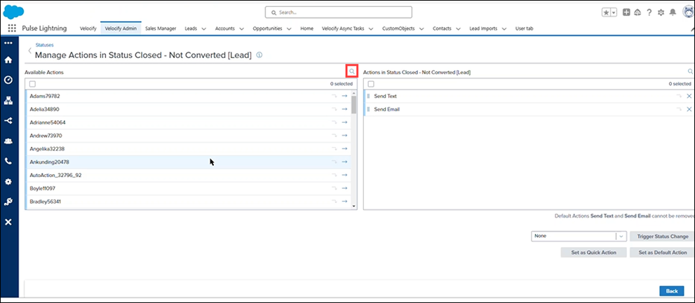
Task: Click the info icon next to page title
Action: (x=259, y=55)
